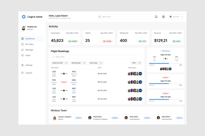
Task: Open the Booking type dropdown
Action: [79, 63]
